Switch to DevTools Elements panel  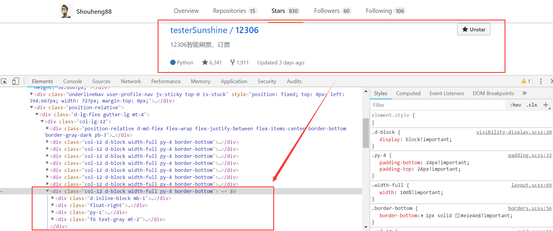[x=42, y=81]
